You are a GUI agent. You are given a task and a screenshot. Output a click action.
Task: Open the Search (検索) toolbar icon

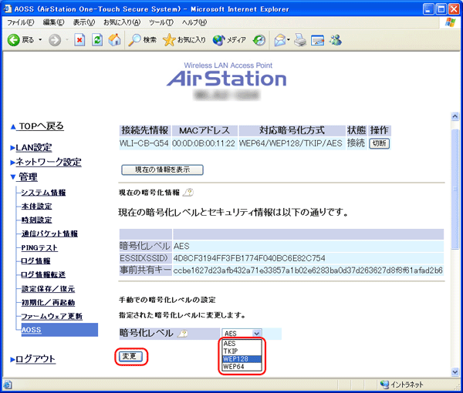[x=134, y=40]
